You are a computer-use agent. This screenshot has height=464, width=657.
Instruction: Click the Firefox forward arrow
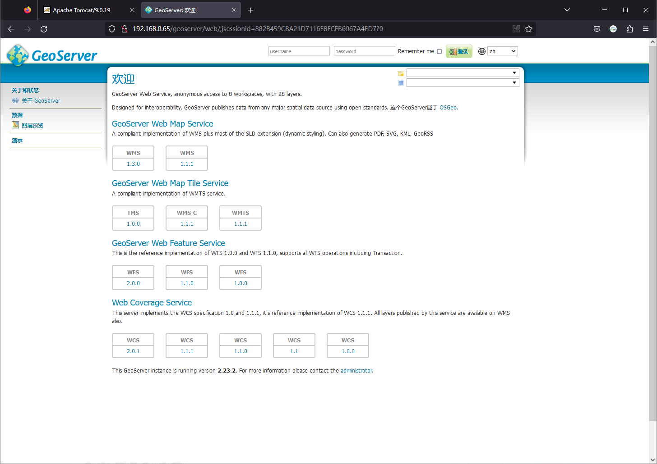(x=28, y=29)
